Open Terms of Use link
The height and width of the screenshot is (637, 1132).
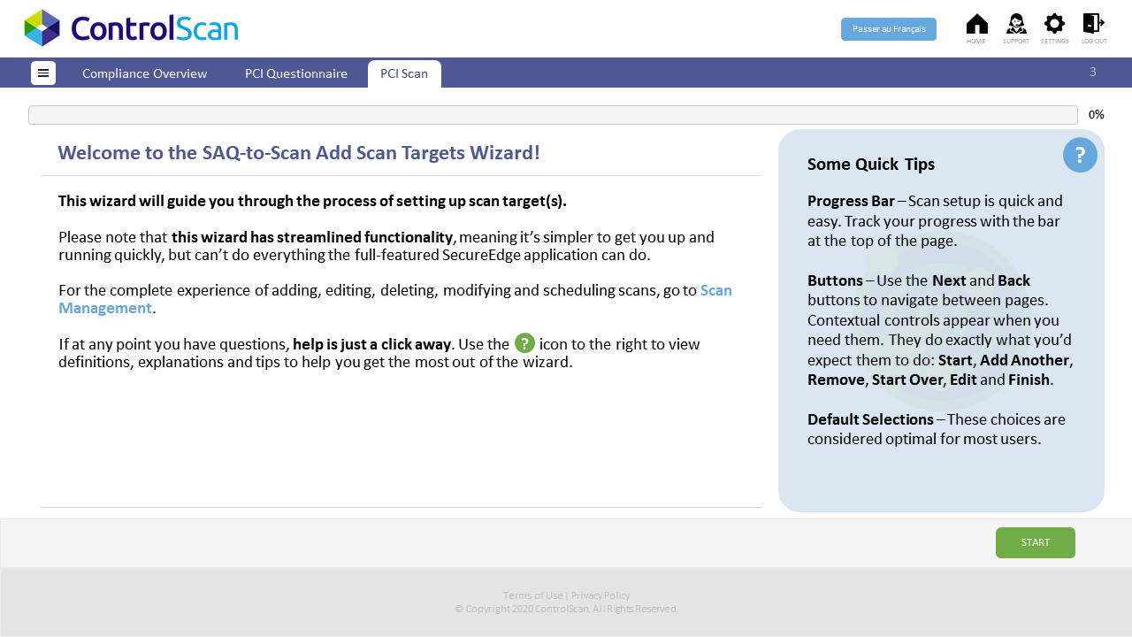(x=532, y=595)
